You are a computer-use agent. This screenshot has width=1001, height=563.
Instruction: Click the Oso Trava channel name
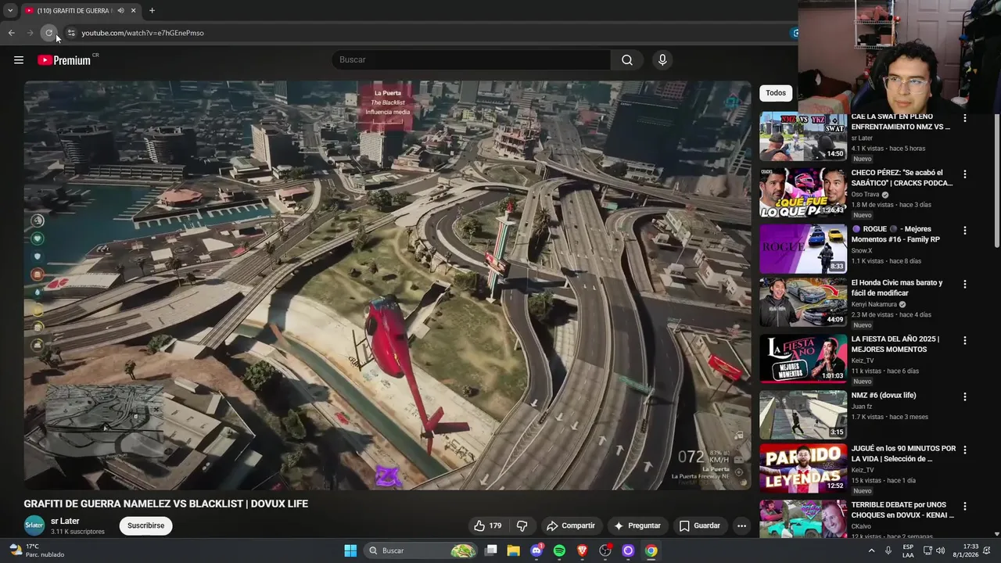tap(865, 195)
